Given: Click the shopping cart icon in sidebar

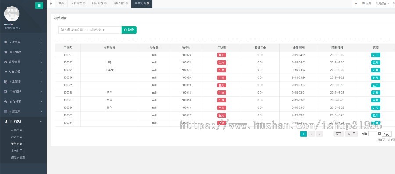Looking at the screenshot, I should click(x=6, y=72).
